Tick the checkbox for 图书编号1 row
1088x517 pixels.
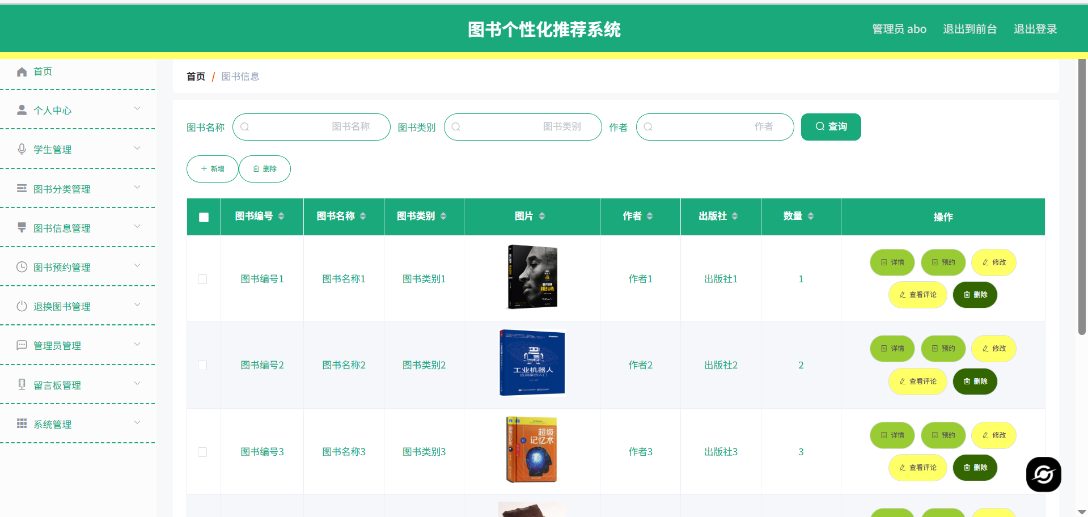click(203, 279)
